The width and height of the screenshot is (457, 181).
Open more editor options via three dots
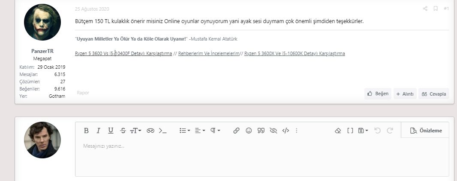coord(296,131)
